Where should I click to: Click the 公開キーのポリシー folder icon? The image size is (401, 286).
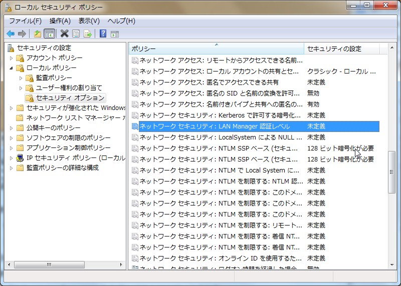20,128
